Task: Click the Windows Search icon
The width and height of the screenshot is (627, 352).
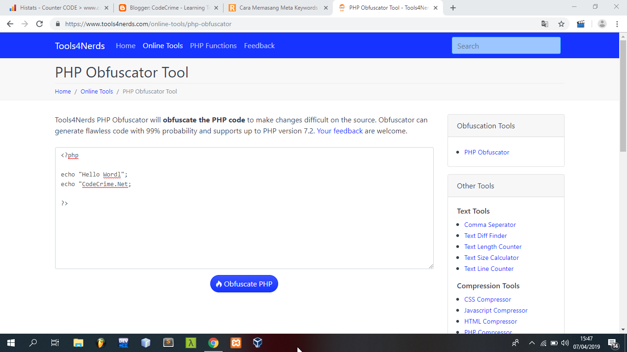Action: pos(33,342)
